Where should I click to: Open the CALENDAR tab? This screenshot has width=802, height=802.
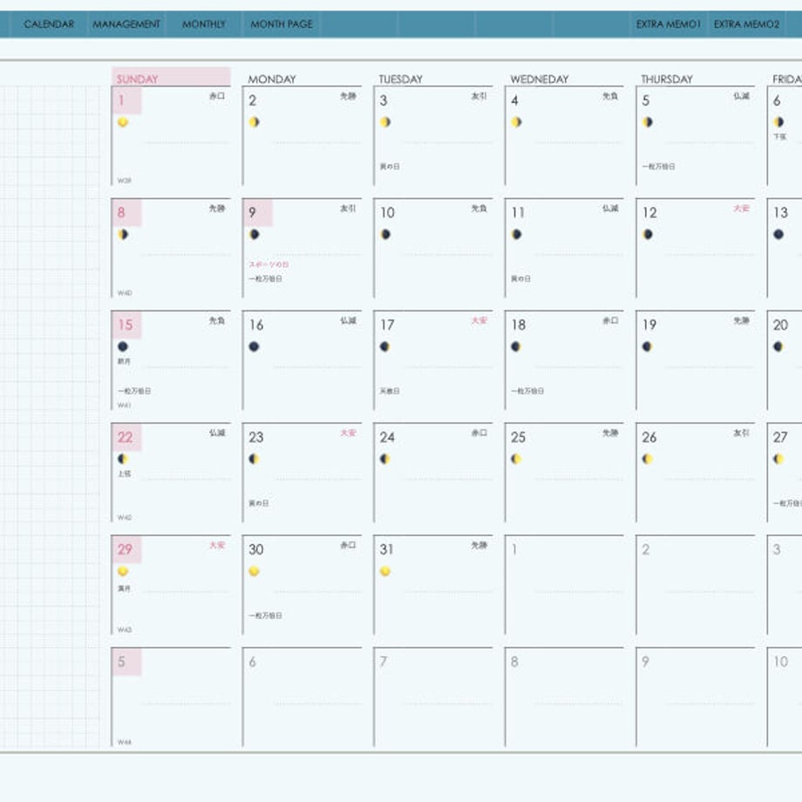pyautogui.click(x=49, y=24)
